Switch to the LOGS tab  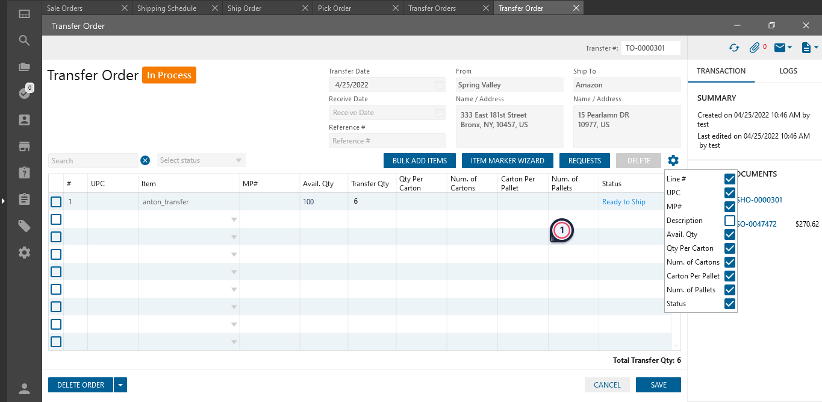pyautogui.click(x=788, y=71)
